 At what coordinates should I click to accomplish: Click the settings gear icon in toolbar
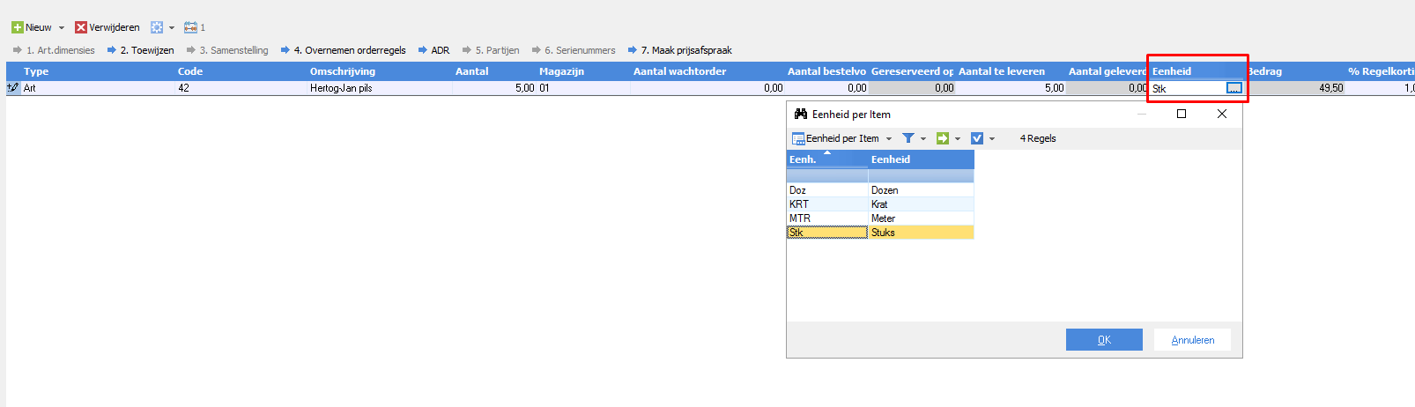(x=157, y=27)
